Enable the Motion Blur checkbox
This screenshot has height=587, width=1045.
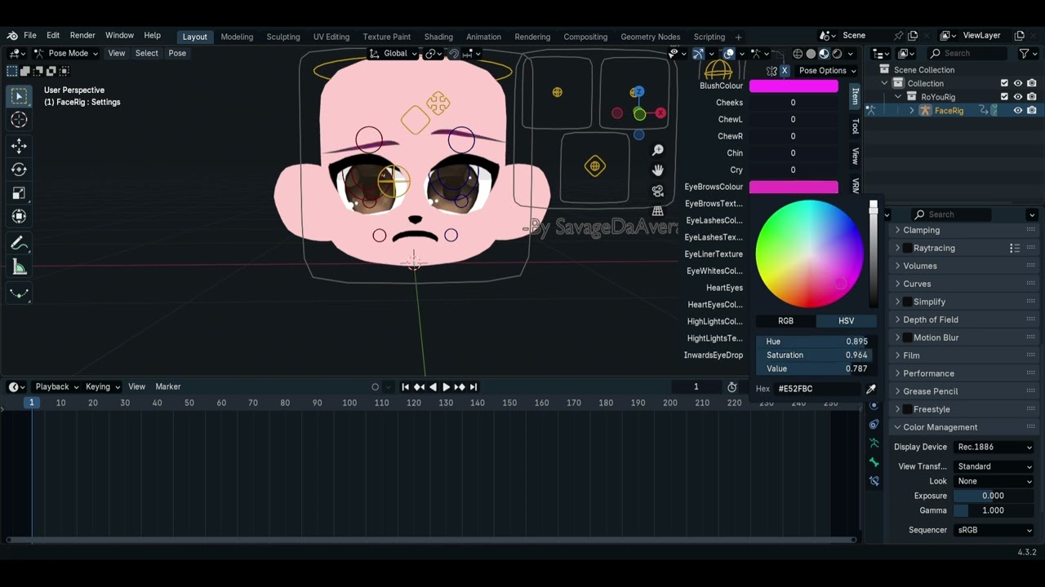(908, 337)
